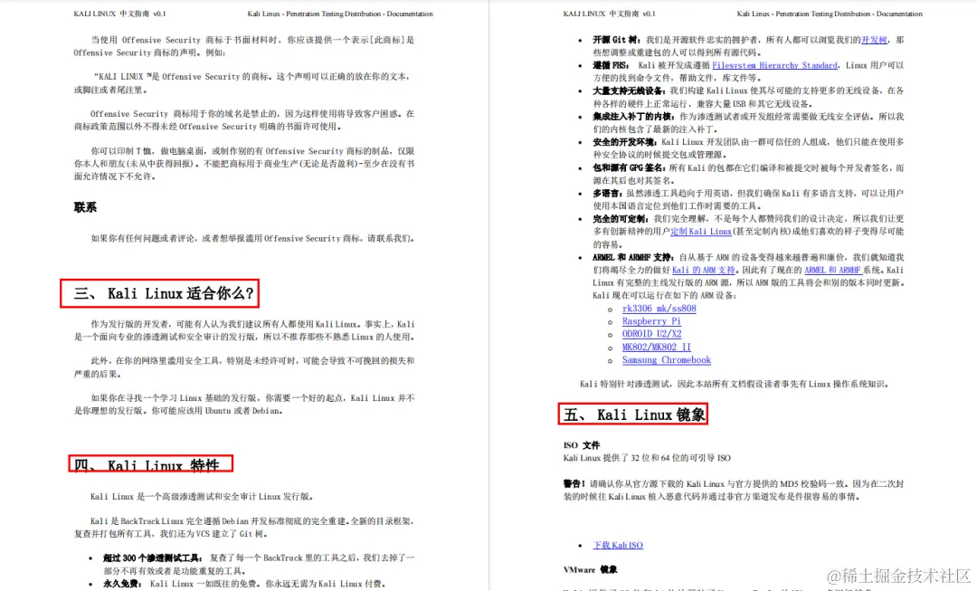Image resolution: width=977 pixels, height=591 pixels.
Task: Click the MK802/MK802 II link
Action: pyautogui.click(x=656, y=348)
